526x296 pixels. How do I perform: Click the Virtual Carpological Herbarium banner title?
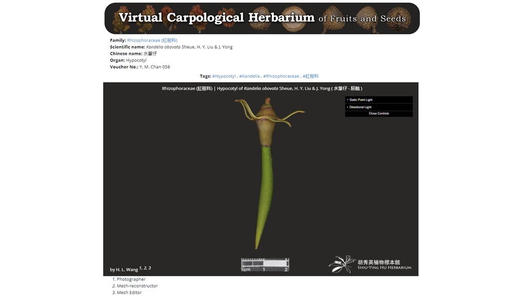(216, 18)
